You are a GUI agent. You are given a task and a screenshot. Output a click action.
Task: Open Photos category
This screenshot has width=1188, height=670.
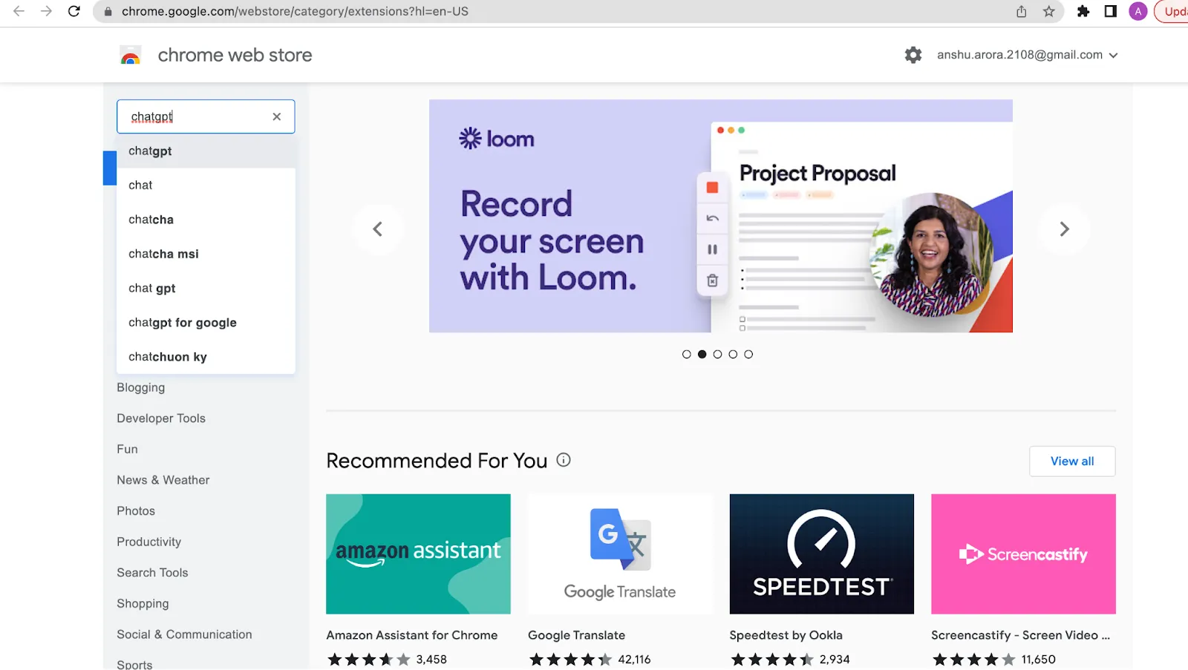click(136, 511)
